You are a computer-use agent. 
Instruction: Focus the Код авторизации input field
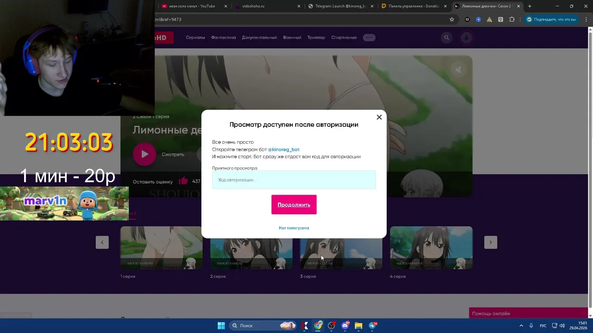click(294, 180)
